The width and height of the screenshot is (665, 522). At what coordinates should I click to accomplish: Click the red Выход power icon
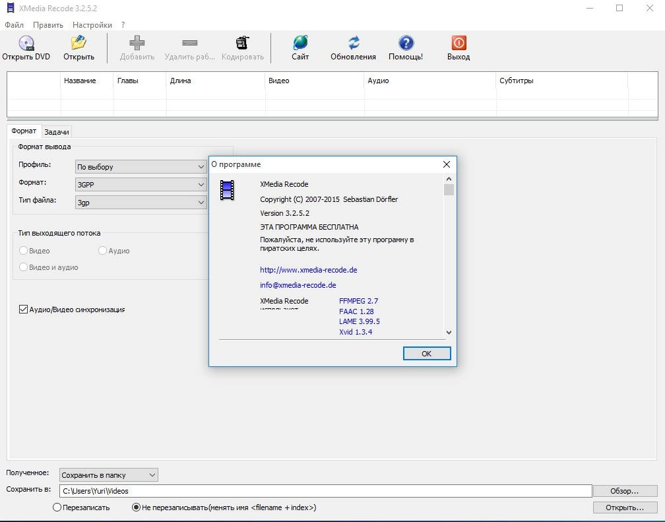click(x=459, y=44)
